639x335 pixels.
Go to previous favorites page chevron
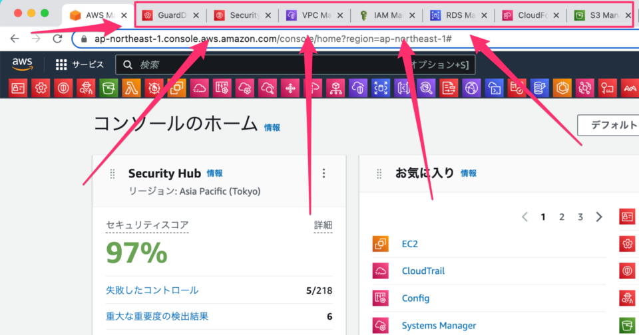[x=525, y=217]
